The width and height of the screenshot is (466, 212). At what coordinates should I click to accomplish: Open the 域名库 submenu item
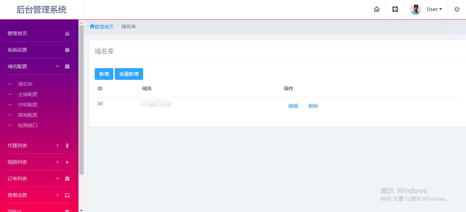pos(25,84)
